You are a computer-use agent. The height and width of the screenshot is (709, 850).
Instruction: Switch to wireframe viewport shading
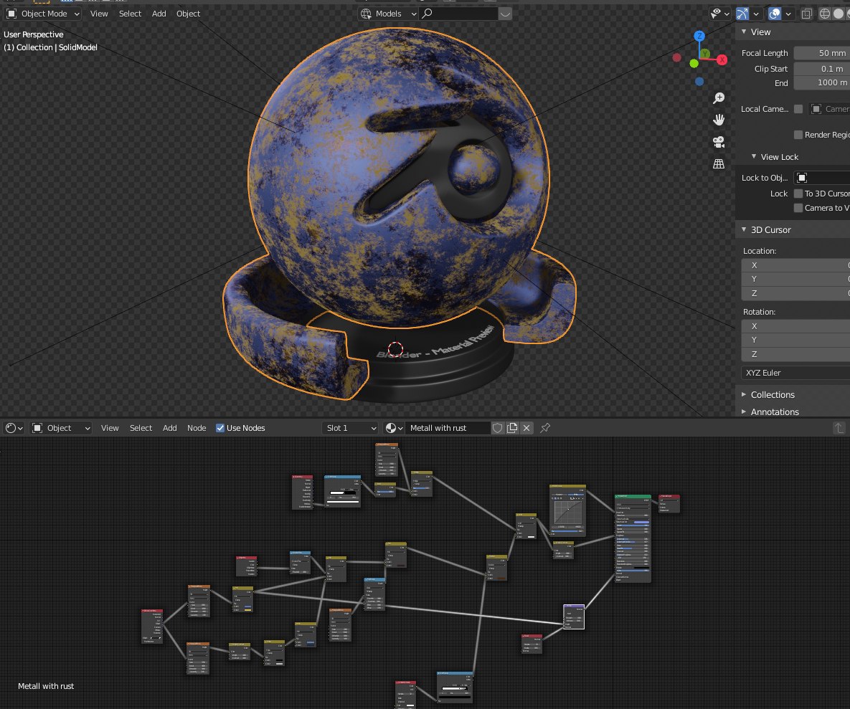tap(824, 14)
